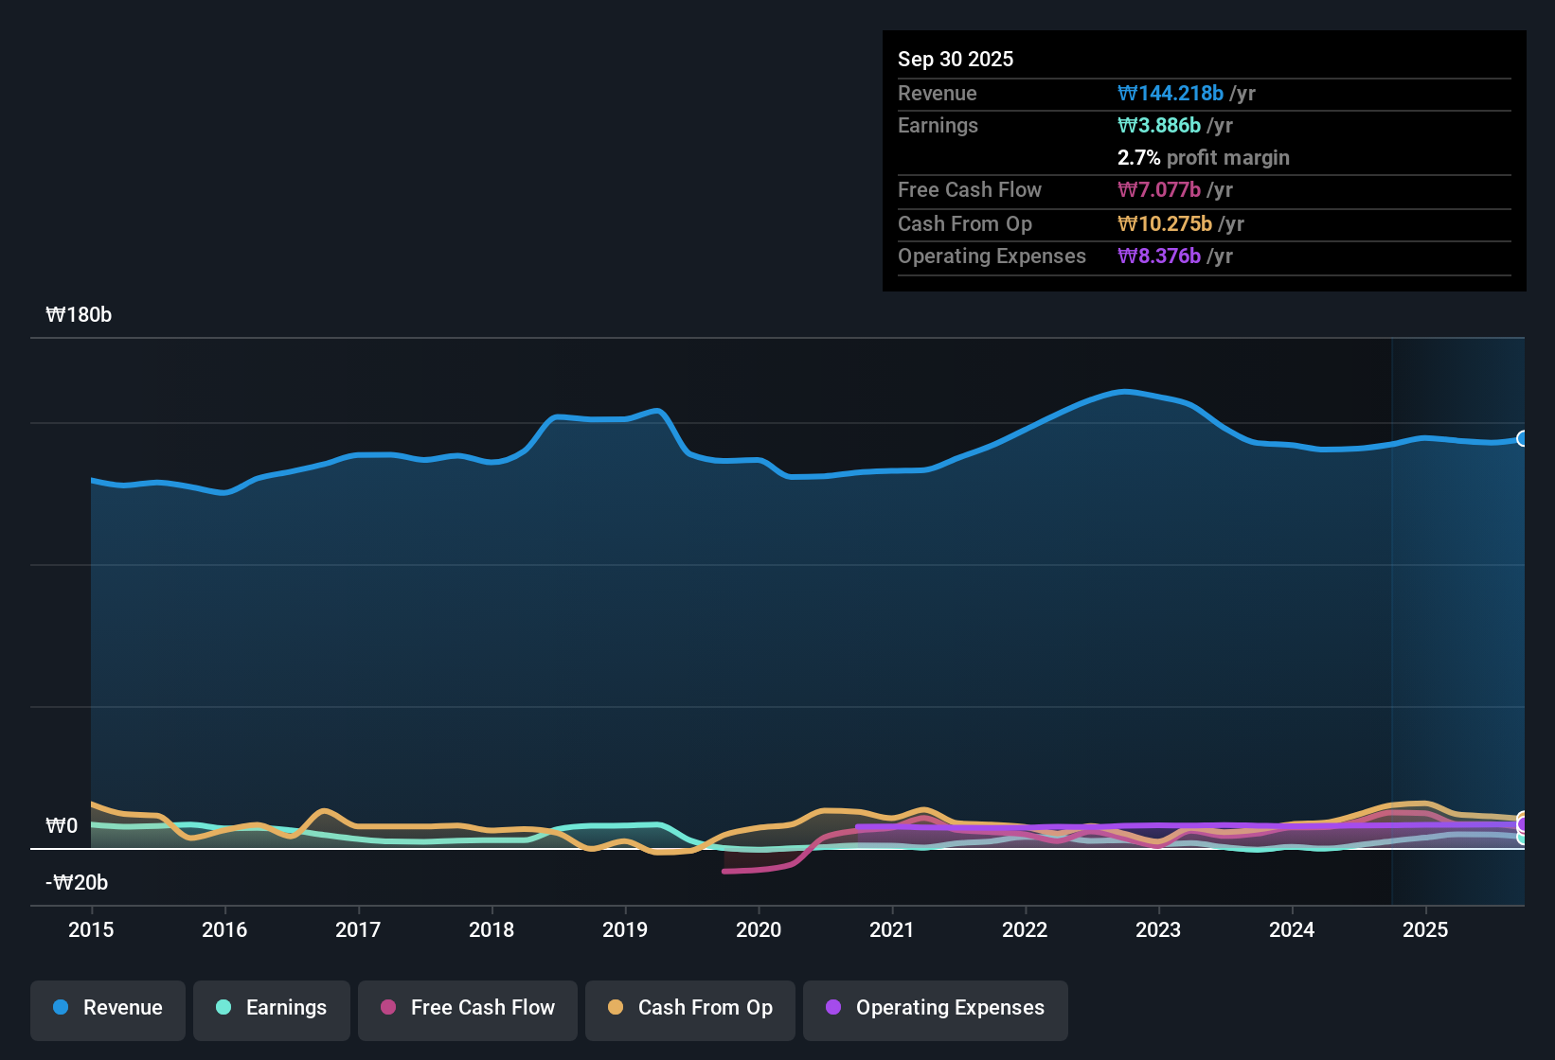Viewport: 1555px width, 1060px height.
Task: Toggle the Earnings legend series
Action: [272, 1009]
